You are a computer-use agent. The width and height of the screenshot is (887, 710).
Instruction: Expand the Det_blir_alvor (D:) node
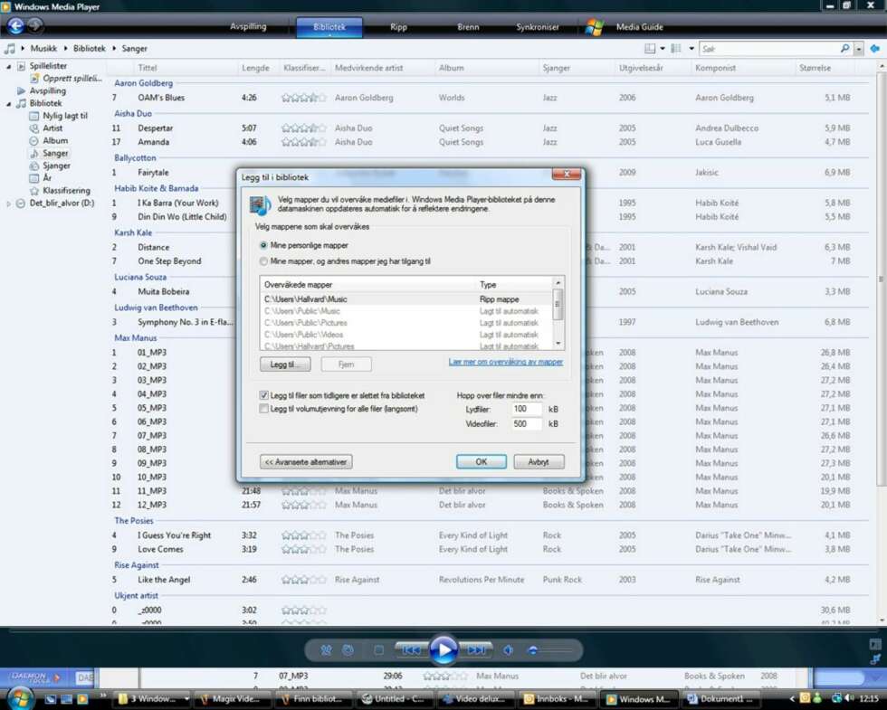click(8, 204)
